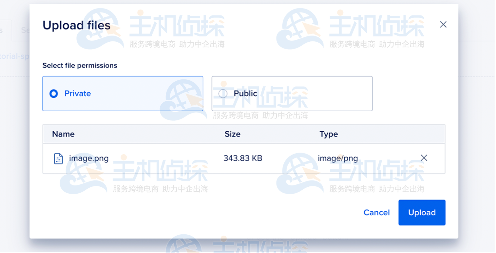Select the Private permission radio button
The height and width of the screenshot is (253, 496).
coord(54,94)
